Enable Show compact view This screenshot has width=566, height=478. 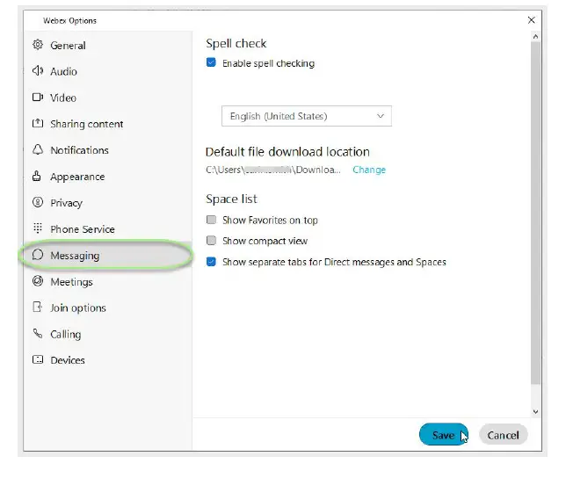(211, 240)
